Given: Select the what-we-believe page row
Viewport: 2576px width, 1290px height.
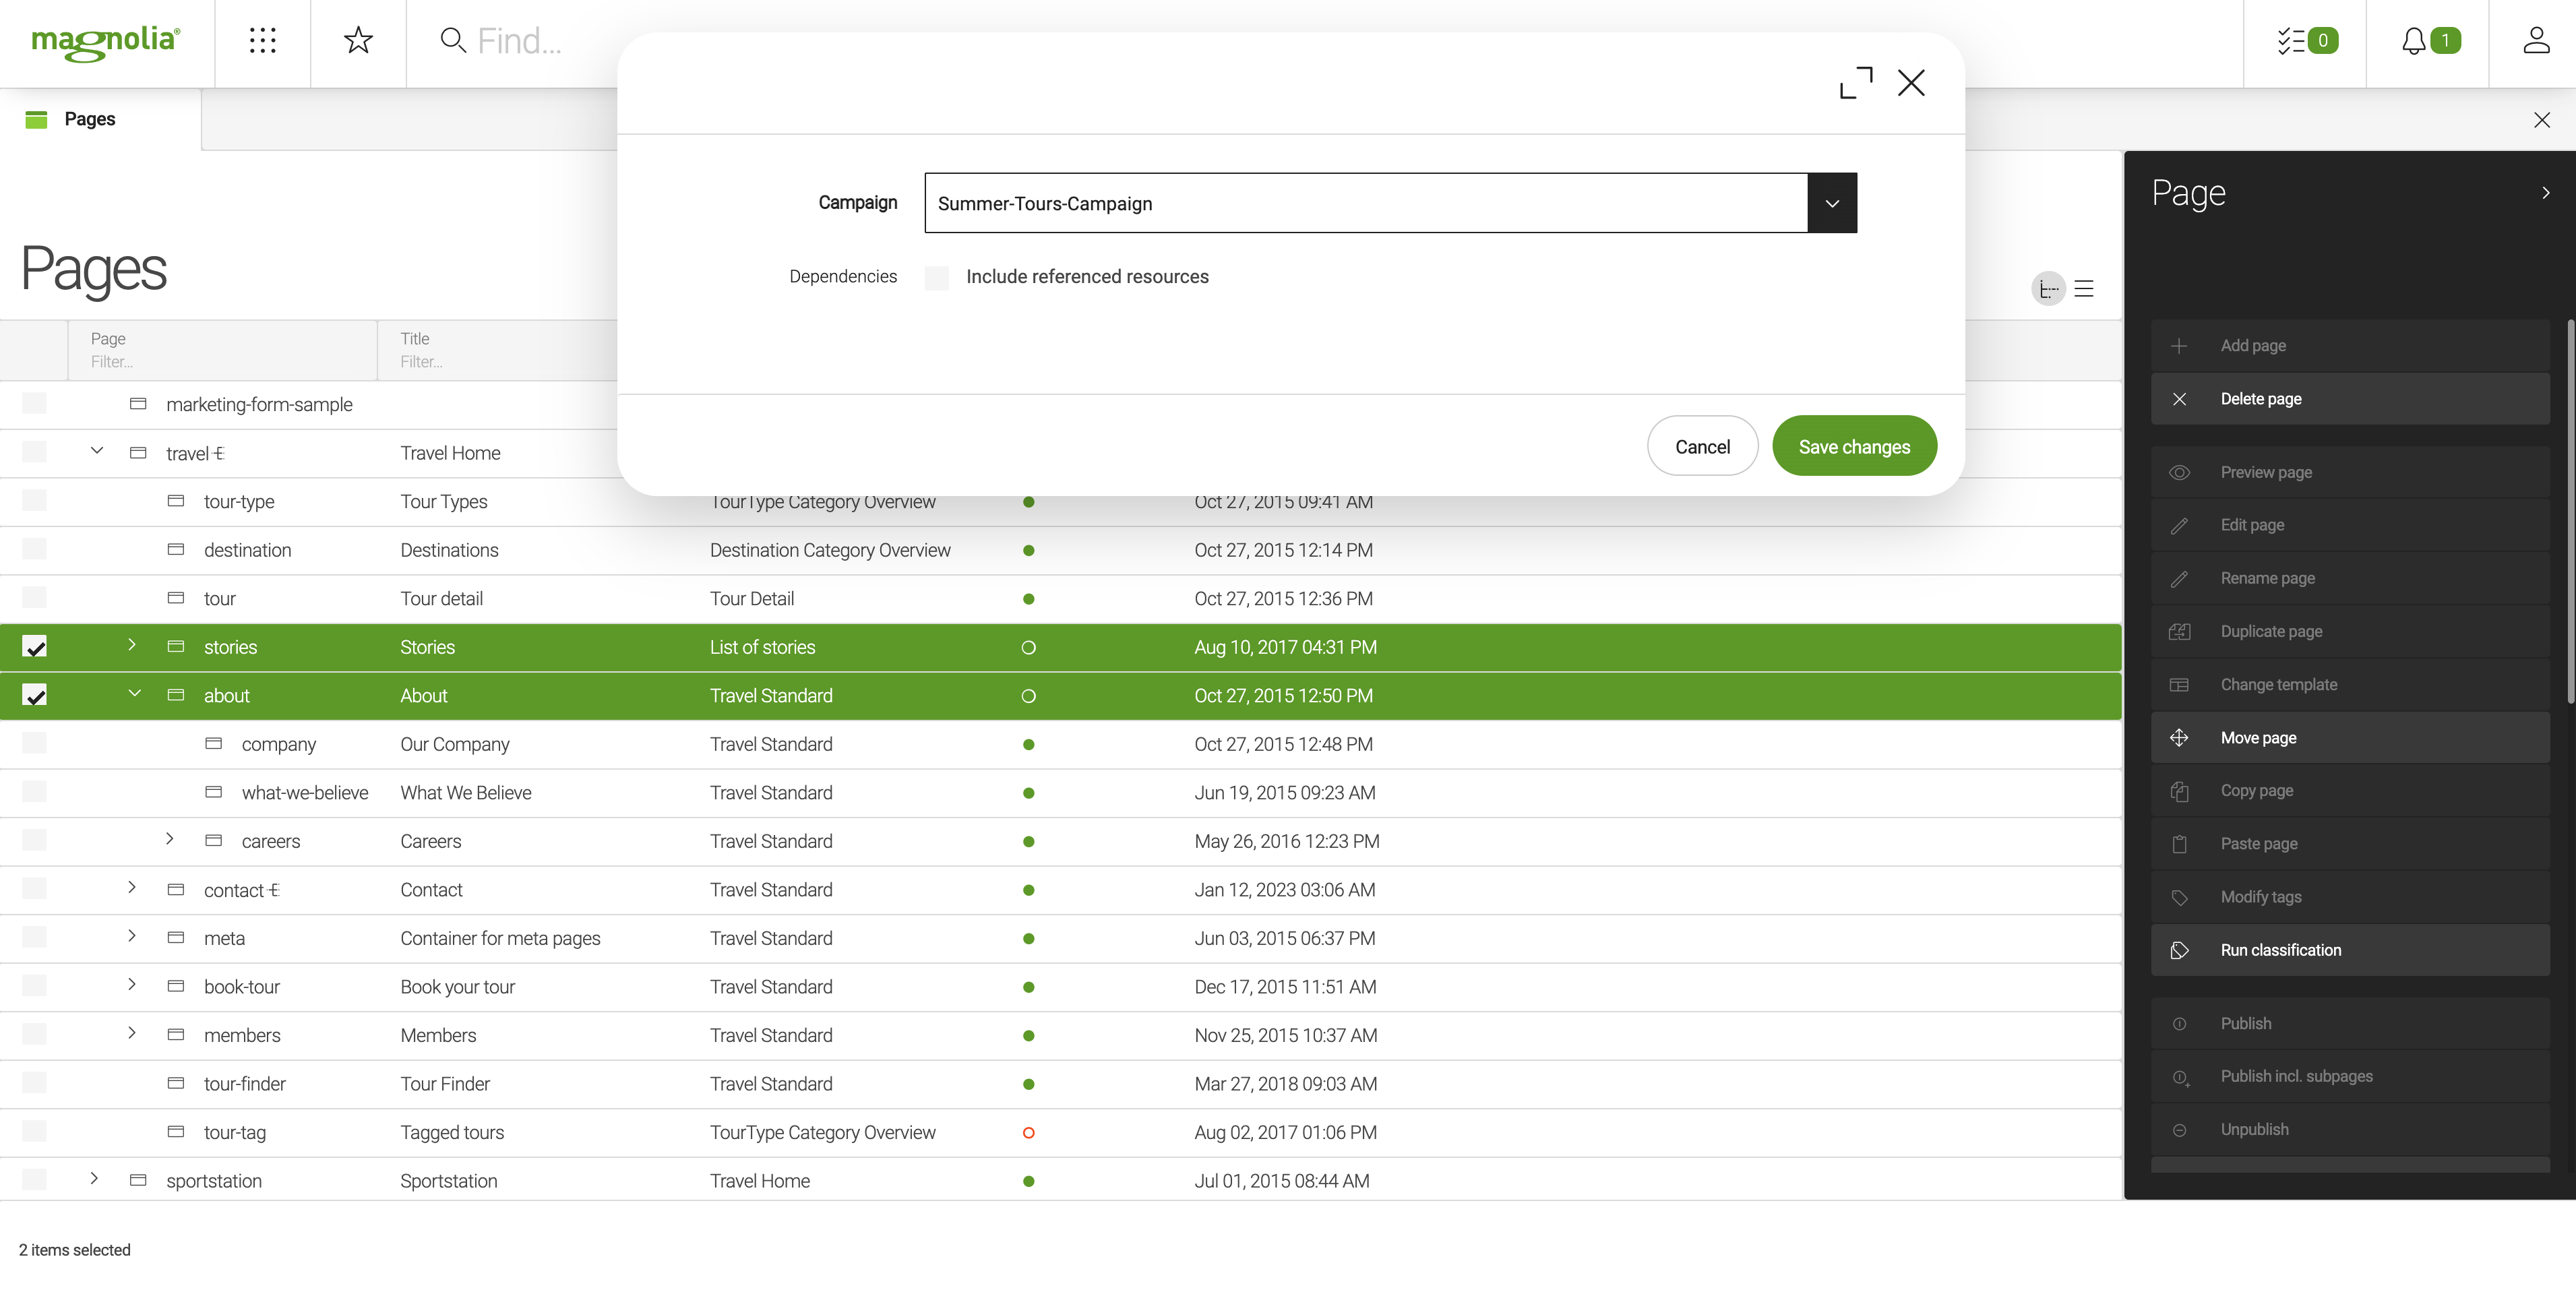Looking at the screenshot, I should [1060, 793].
